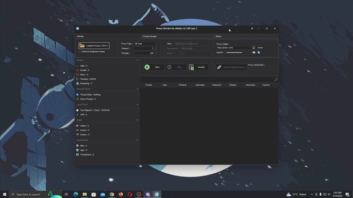
Task: Open Microsoft Edge from the taskbar
Action: pos(76,194)
